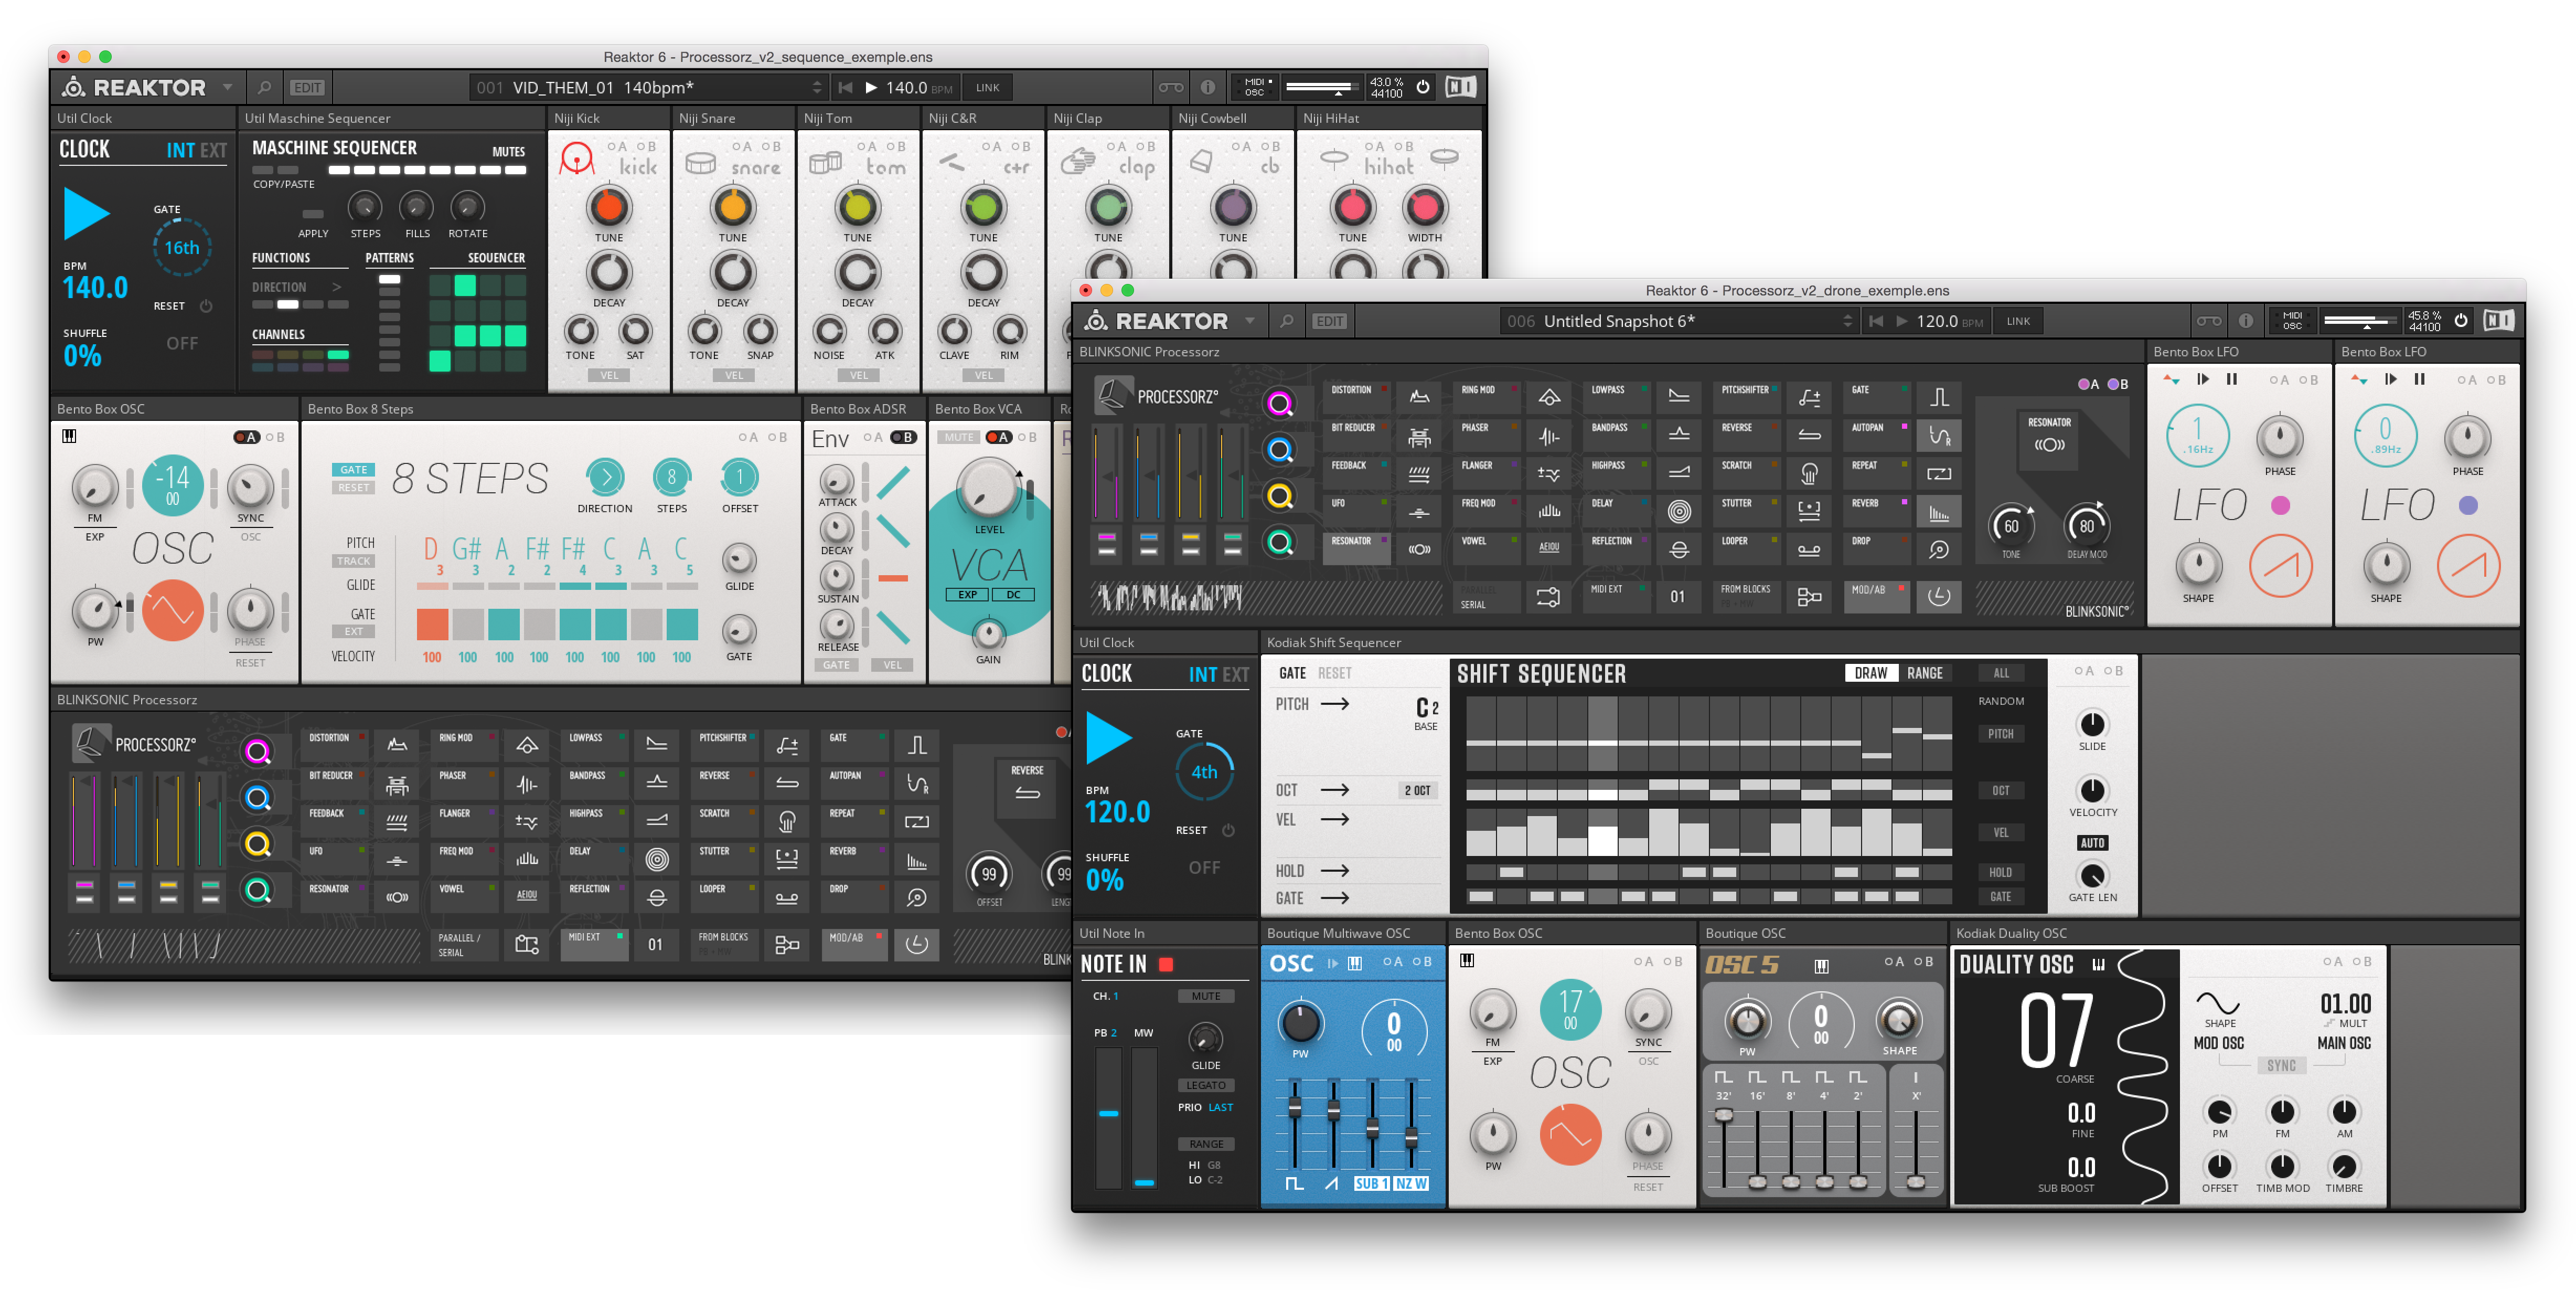Choose the Gate pulse icon in front Processorz
The height and width of the screenshot is (1290, 2576).
click(x=1939, y=397)
